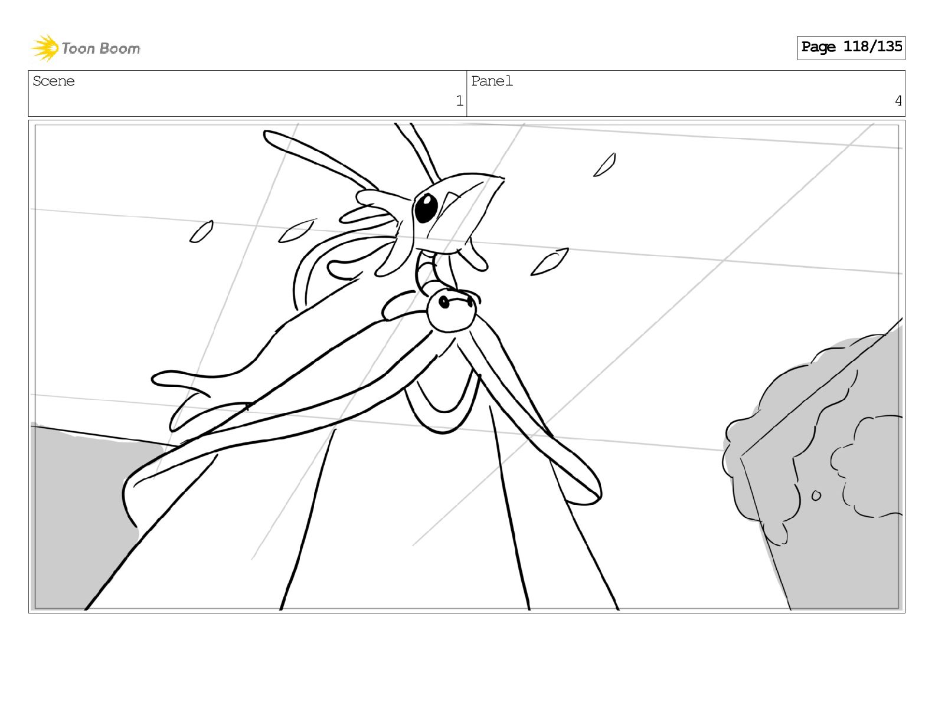Click the Panel label text
935x722 pixels.
coord(492,81)
